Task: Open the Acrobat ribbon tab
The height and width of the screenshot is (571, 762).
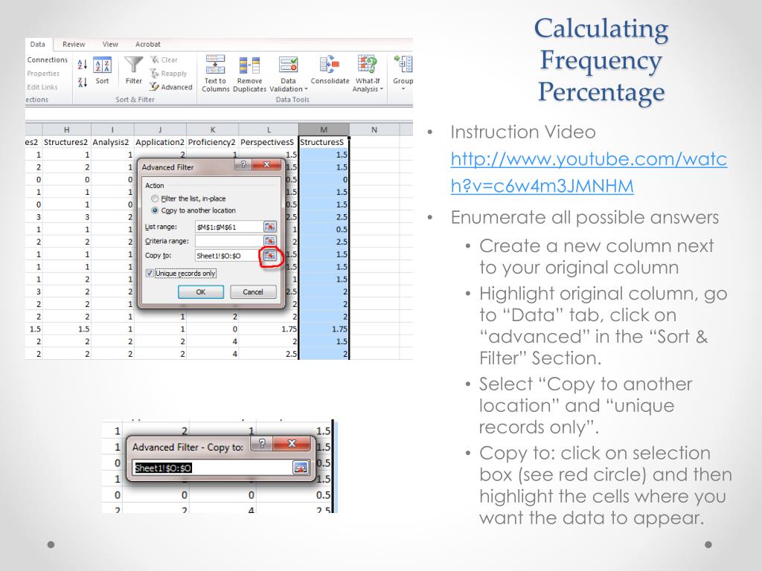Action: [148, 44]
